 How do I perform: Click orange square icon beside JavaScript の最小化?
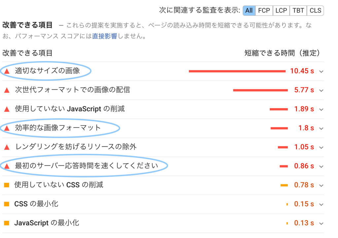coord(7,223)
